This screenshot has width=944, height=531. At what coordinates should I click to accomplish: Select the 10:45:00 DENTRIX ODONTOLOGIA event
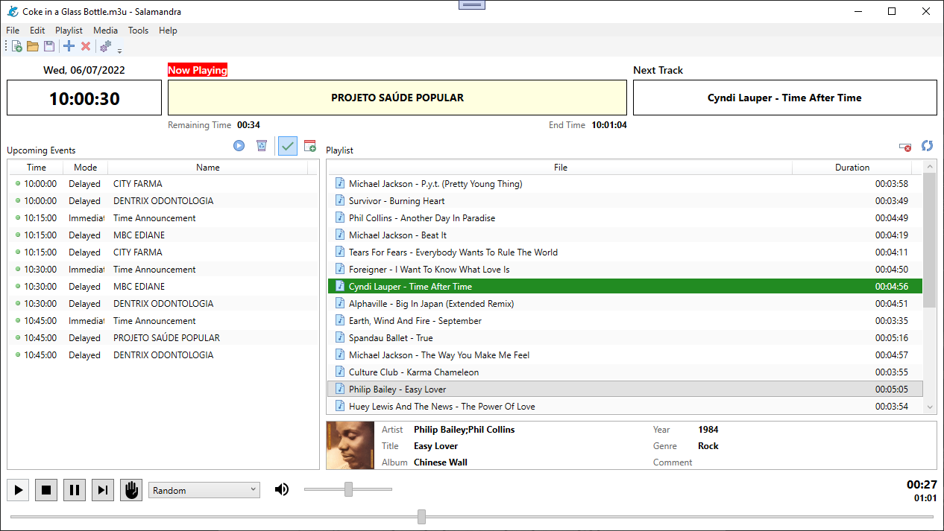[x=163, y=355]
